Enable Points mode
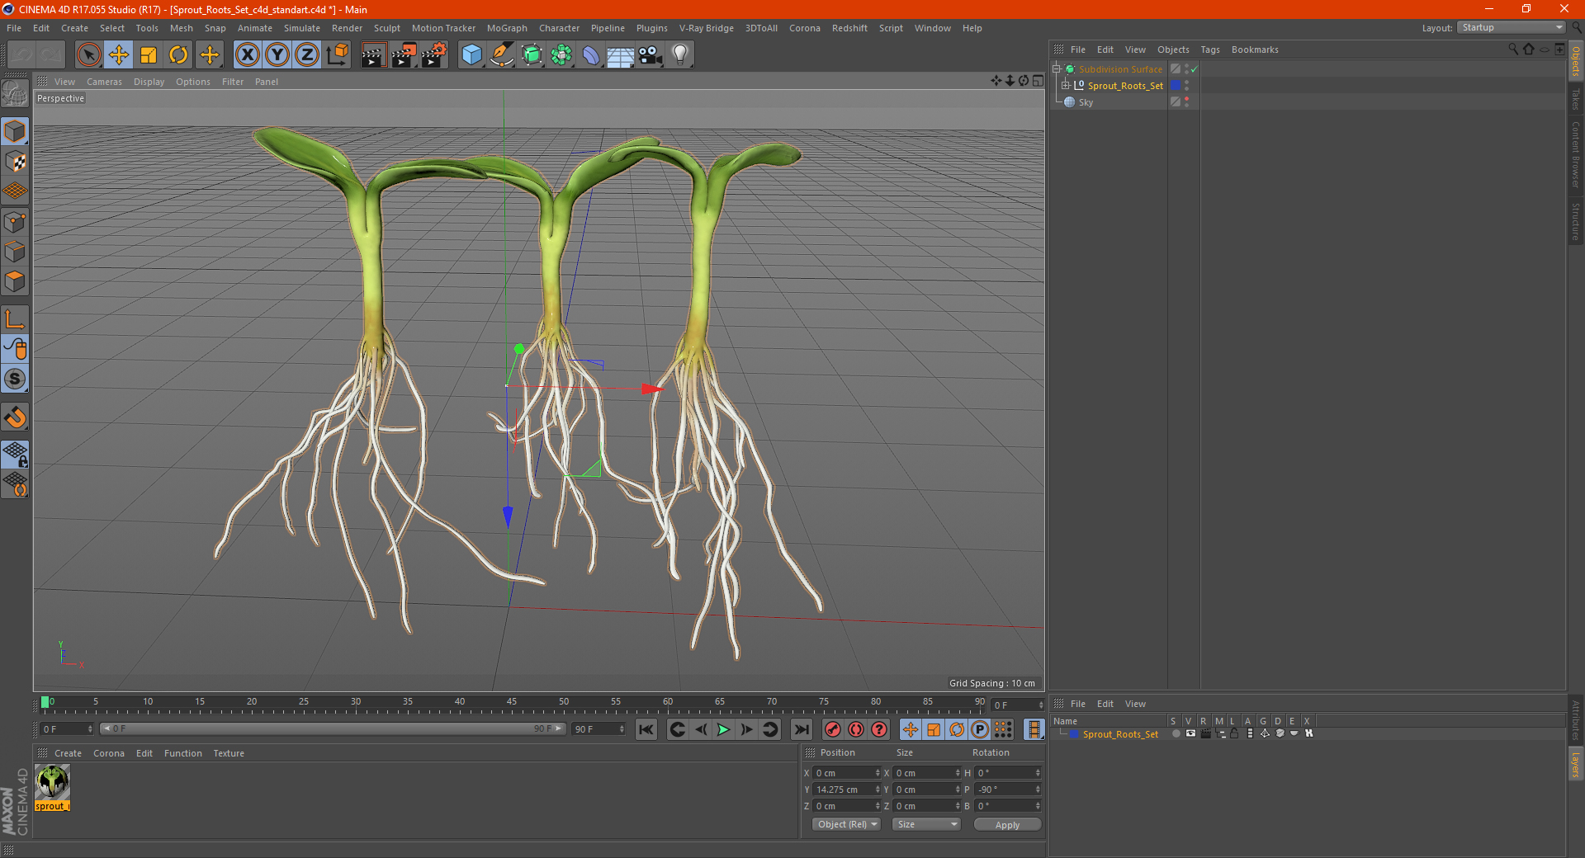Image resolution: width=1585 pixels, height=858 pixels. 15,222
